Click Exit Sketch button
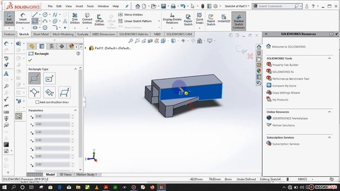Viewport: 340px width, 191px height. coord(9,19)
